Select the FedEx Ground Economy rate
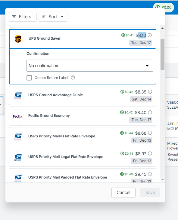The height and width of the screenshot is (220, 178). click(x=83, y=116)
